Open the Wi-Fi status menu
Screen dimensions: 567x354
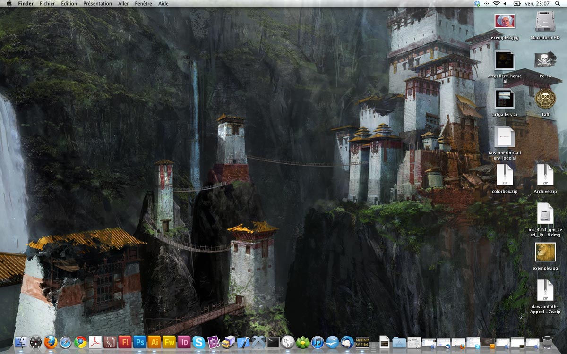(496, 4)
